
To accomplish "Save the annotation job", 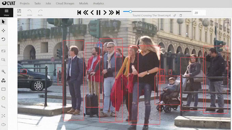I will pyautogui.click(x=19, y=13).
